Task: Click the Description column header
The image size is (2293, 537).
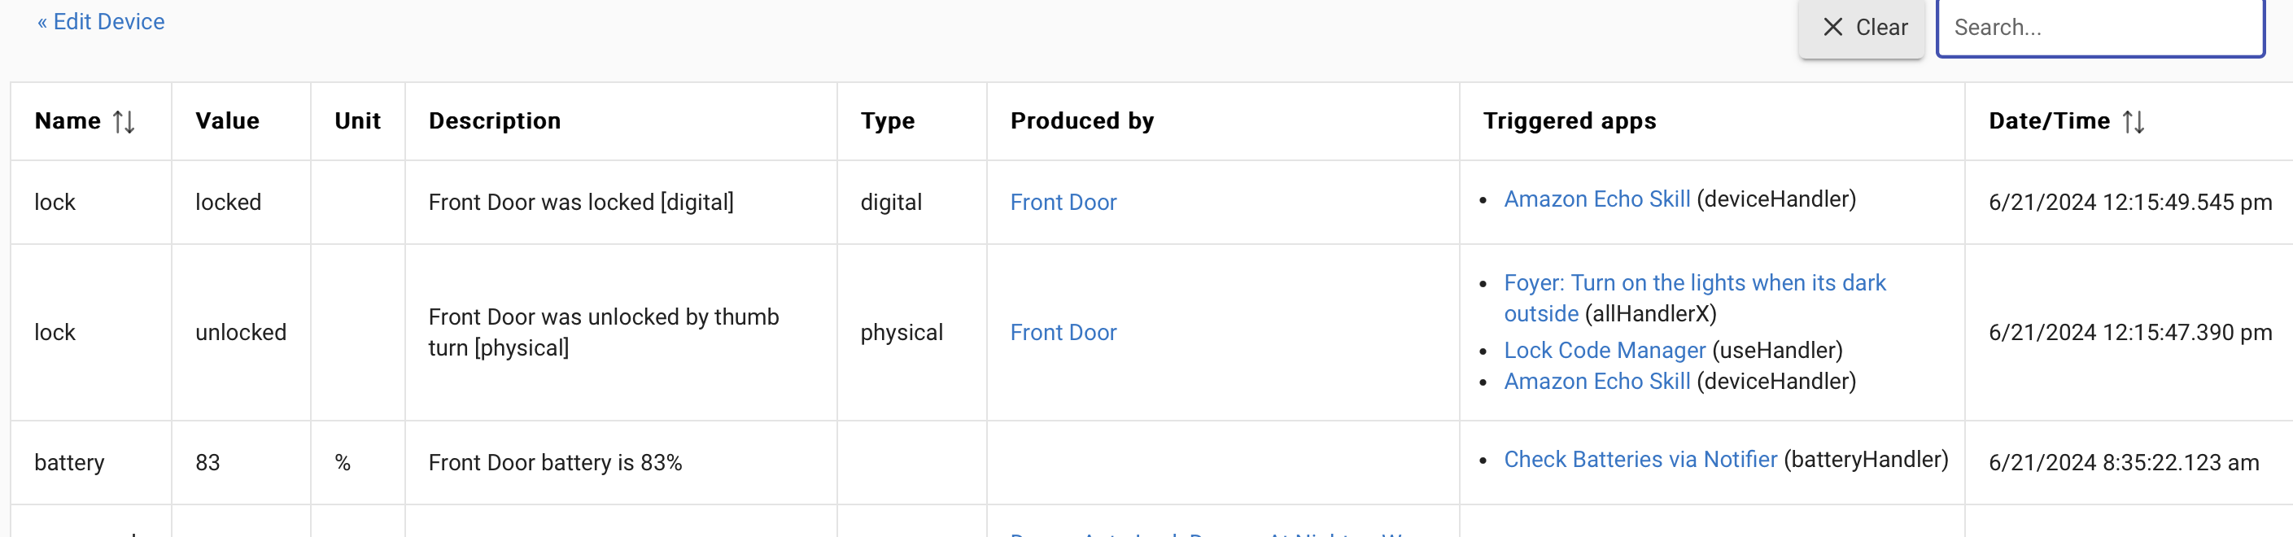Action: click(494, 121)
